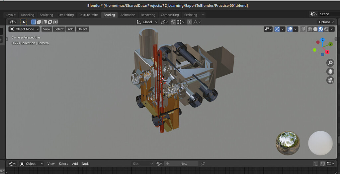Switch to the Rendering workspace tab

click(148, 15)
